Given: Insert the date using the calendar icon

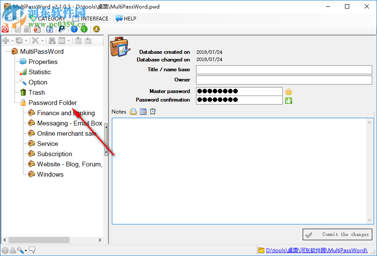Looking at the screenshot, I should pyautogui.click(x=143, y=111).
